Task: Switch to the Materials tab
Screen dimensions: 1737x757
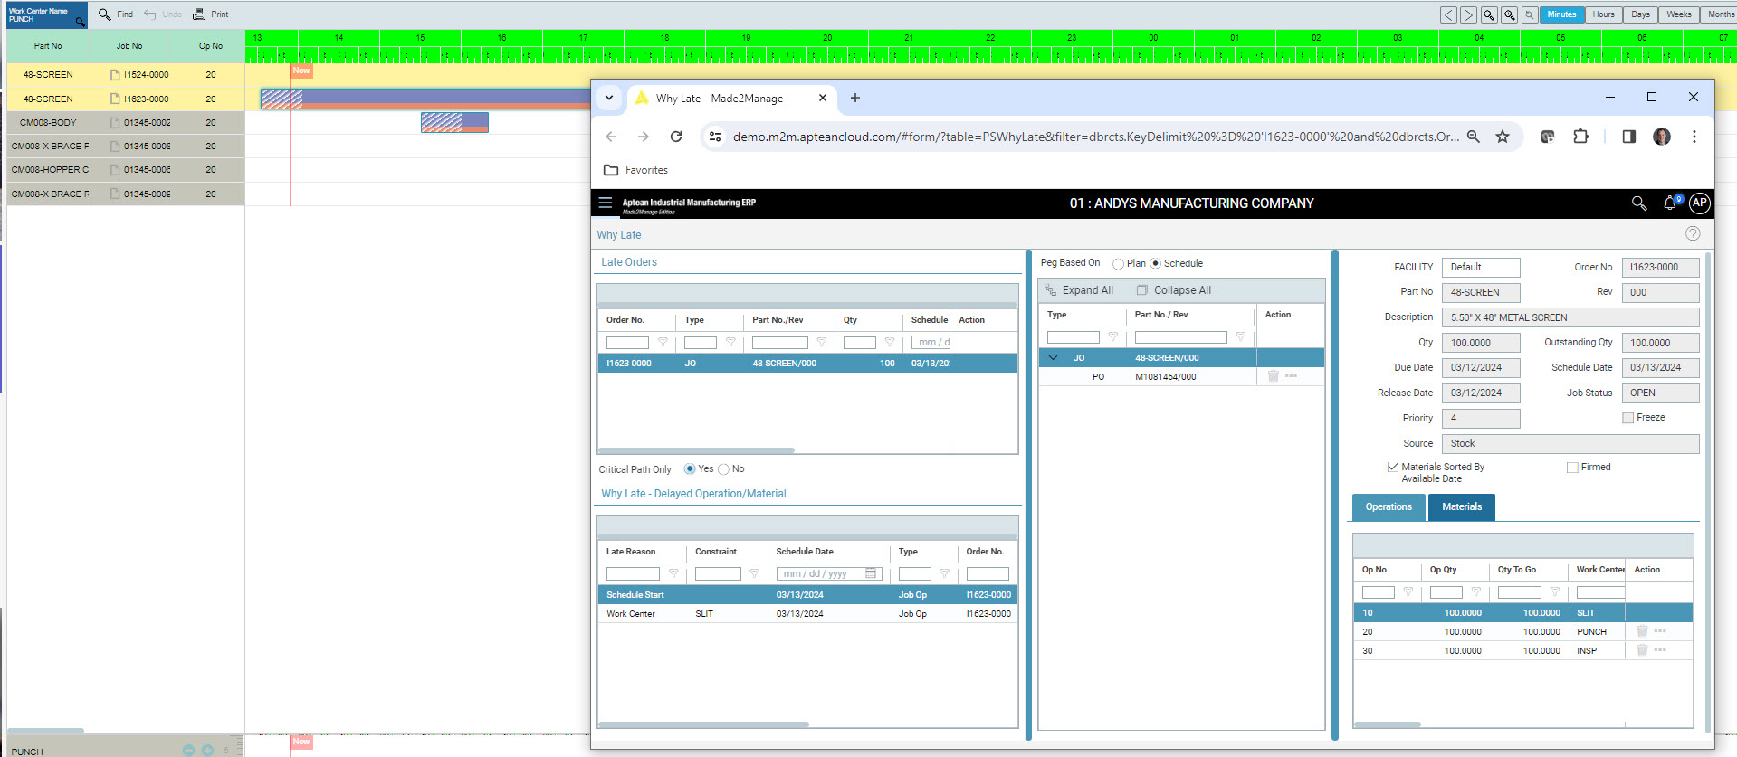Action: 1462,507
